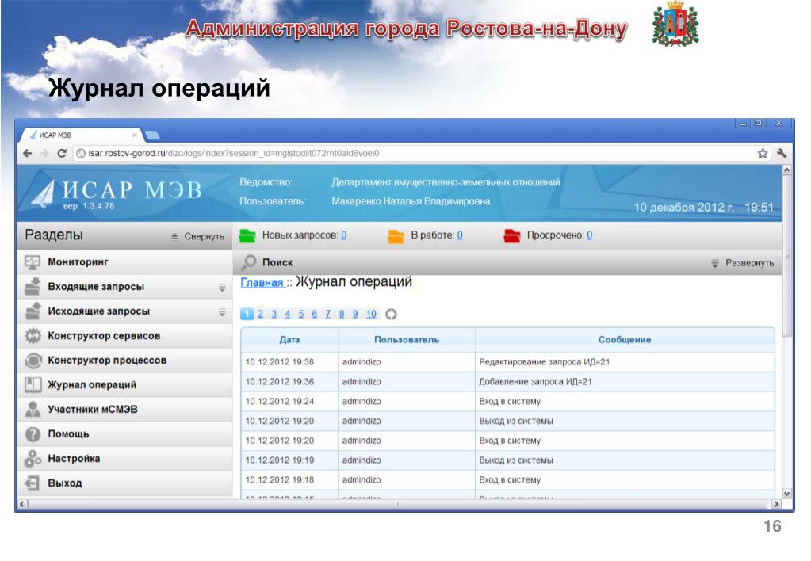The width and height of the screenshot is (811, 561).
Task: Click vertical scrollbar up arrow
Action: [786, 170]
